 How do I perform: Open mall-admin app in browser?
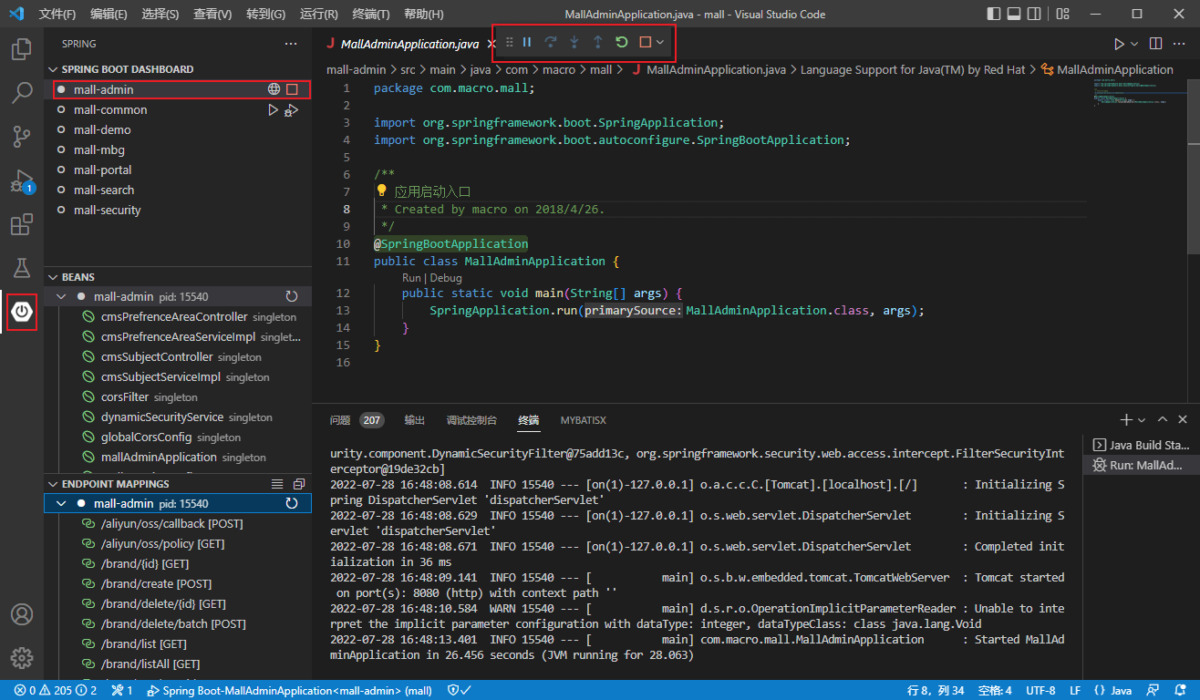pos(274,89)
